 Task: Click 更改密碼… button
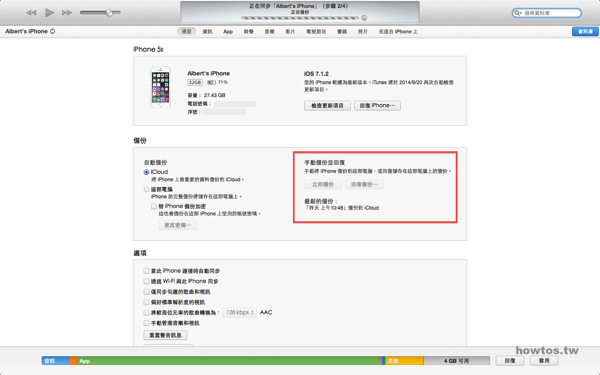(x=177, y=225)
